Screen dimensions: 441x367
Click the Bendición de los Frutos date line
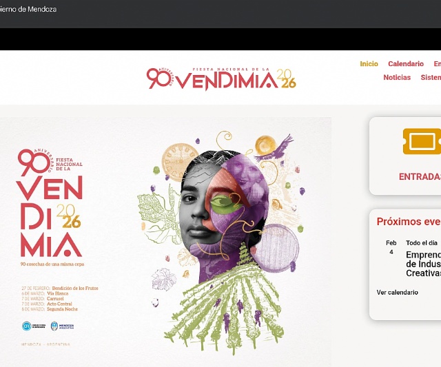[60, 288]
